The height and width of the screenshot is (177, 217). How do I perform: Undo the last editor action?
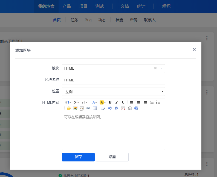110,108
